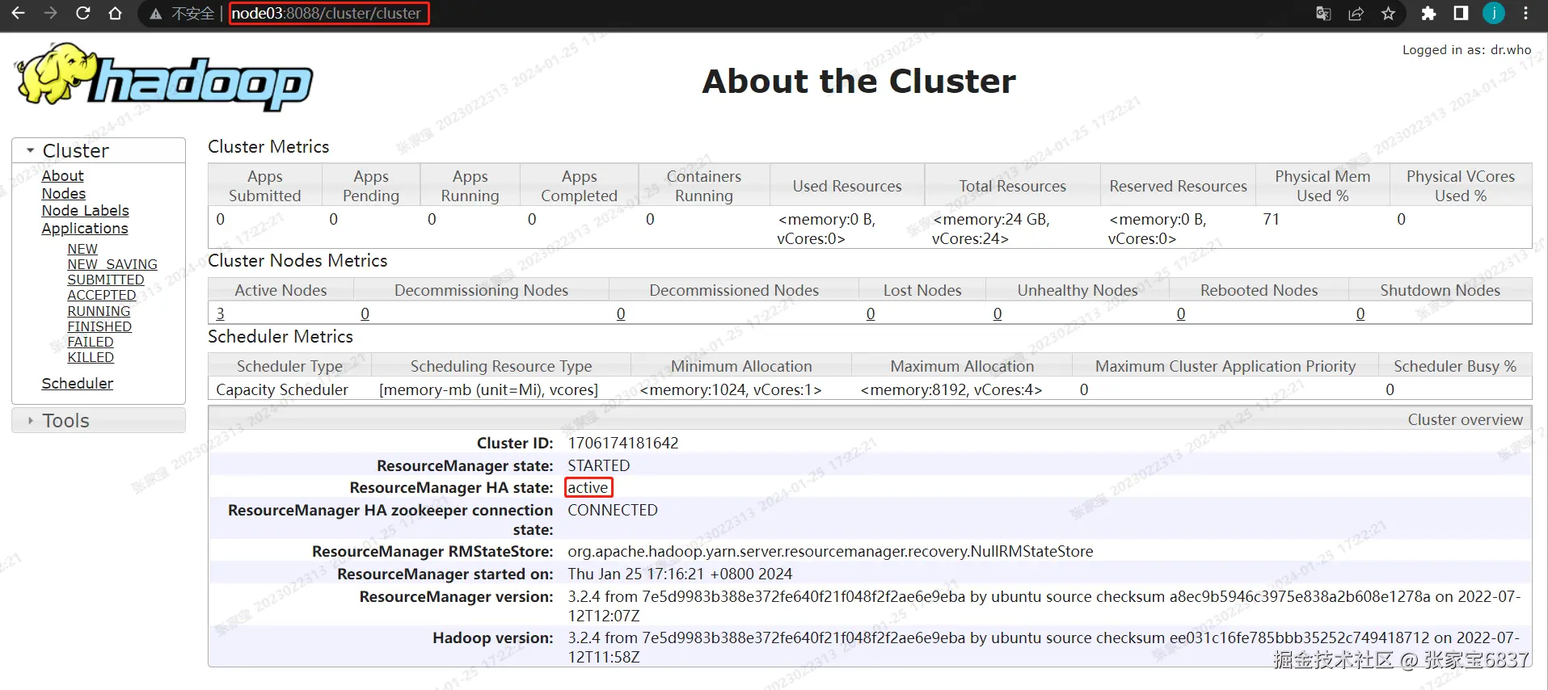This screenshot has height=690, width=1548.
Task: Click the Unhealthy Nodes count link
Action: 998,313
